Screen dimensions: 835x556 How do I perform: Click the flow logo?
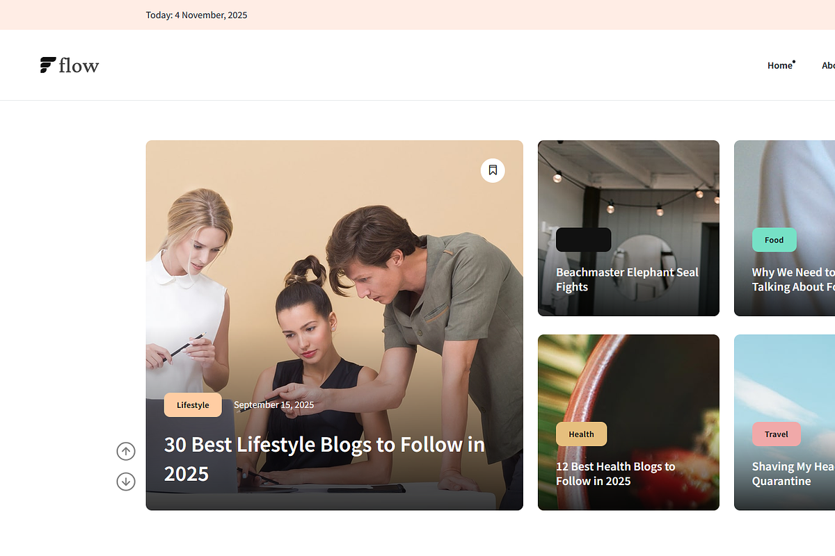(70, 65)
